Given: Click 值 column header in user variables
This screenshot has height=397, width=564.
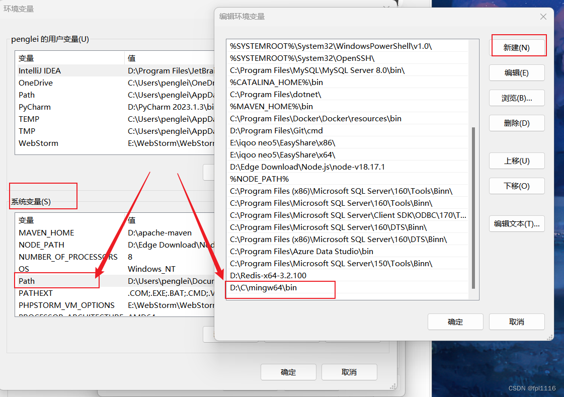Looking at the screenshot, I should (x=170, y=58).
